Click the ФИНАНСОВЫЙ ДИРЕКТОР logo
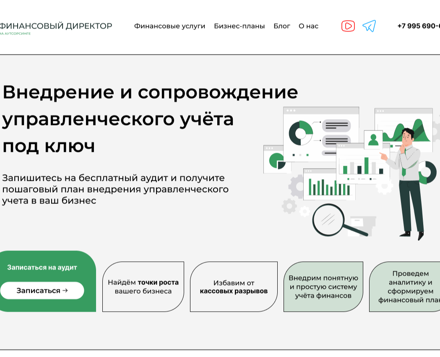The width and height of the screenshot is (440, 357). [56, 26]
